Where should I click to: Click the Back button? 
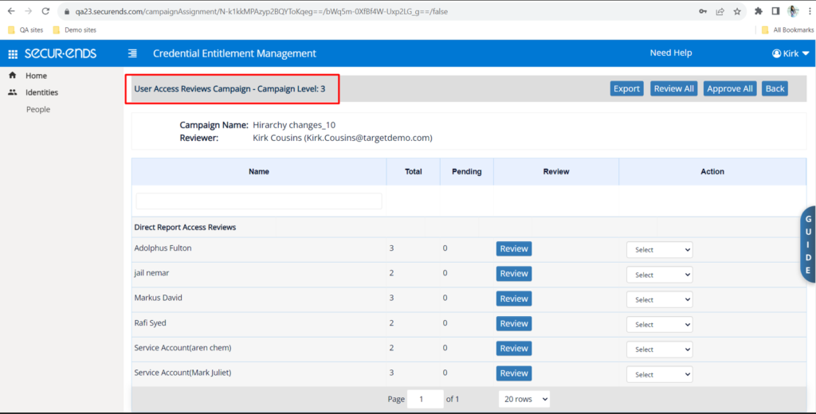[x=775, y=88]
